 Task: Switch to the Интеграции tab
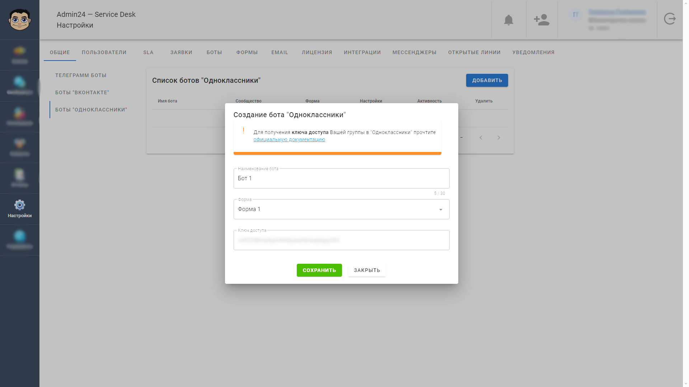362,52
